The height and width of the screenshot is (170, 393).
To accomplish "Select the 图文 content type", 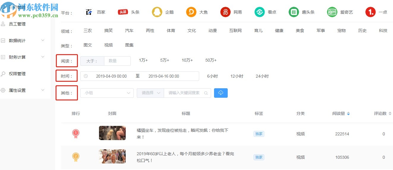I will click(88, 45).
